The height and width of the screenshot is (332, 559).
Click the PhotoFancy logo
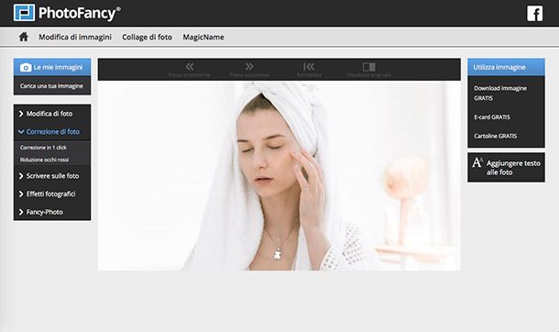click(x=67, y=13)
